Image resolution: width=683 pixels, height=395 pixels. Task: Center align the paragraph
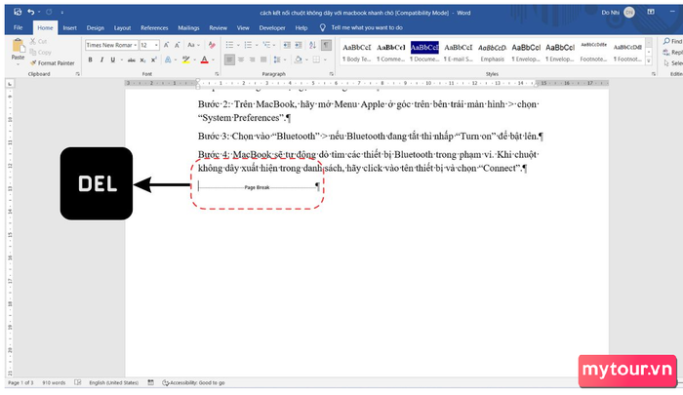tap(241, 59)
